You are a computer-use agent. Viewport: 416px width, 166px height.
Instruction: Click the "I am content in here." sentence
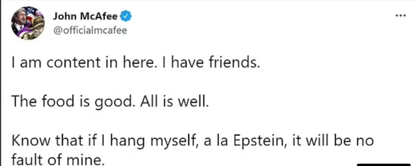tap(82, 63)
